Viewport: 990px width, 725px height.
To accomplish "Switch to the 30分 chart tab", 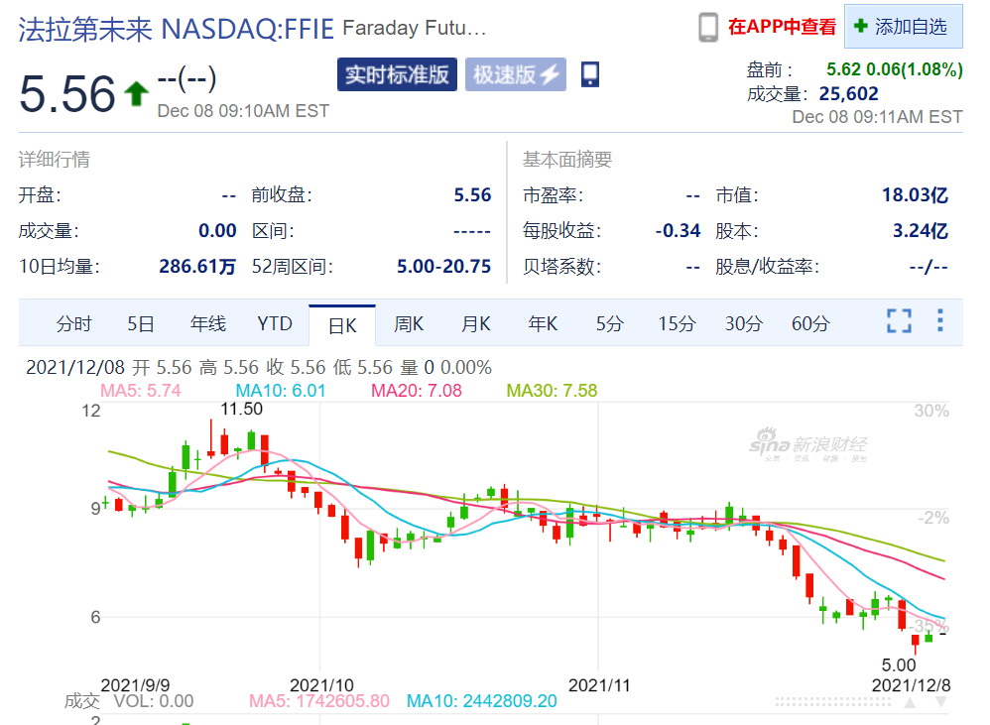I will pyautogui.click(x=743, y=323).
